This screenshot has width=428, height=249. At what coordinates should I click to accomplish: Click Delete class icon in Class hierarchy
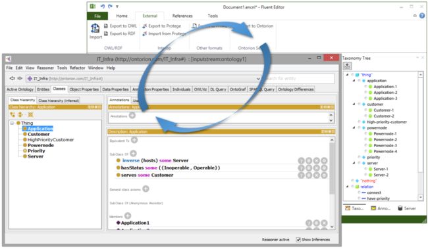30,115
